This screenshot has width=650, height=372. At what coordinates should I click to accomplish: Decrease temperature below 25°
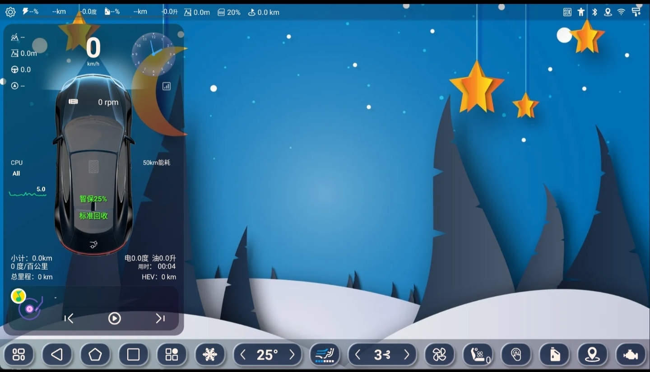click(x=243, y=355)
